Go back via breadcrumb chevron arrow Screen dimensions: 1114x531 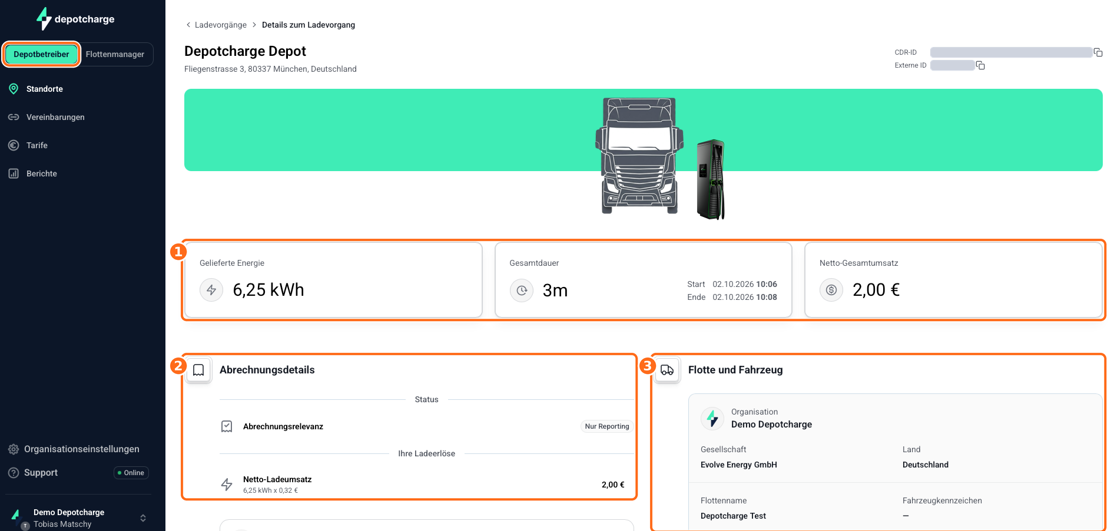[x=188, y=25]
